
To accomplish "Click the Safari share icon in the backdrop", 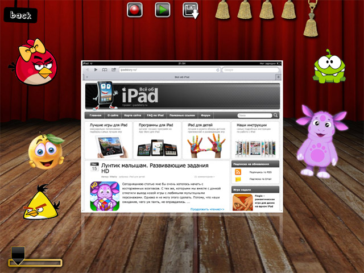I will [114, 69].
